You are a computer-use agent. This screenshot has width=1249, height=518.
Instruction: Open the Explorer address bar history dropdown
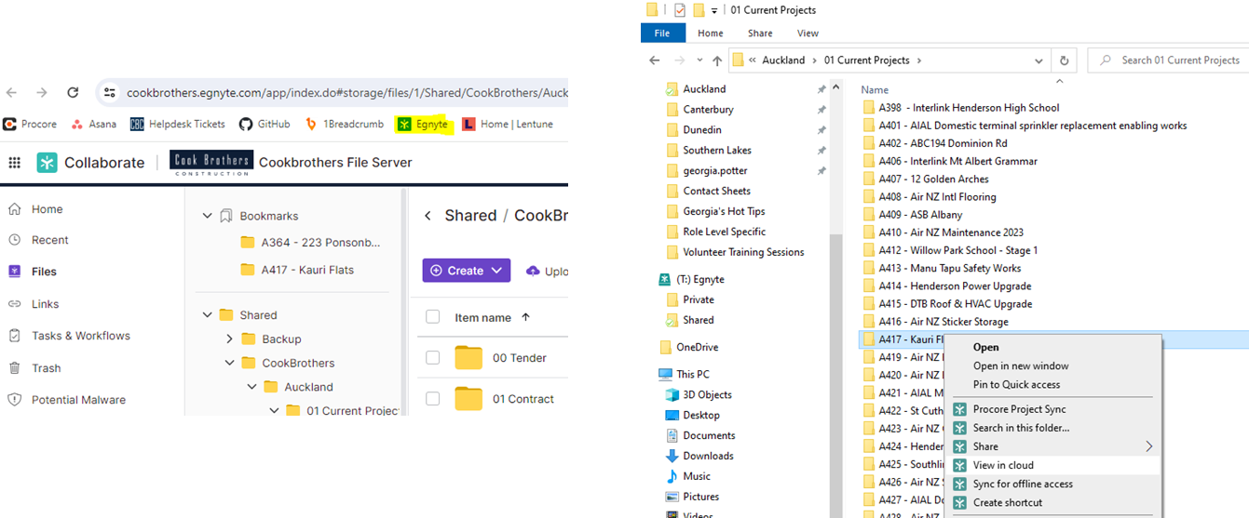pyautogui.click(x=1039, y=60)
